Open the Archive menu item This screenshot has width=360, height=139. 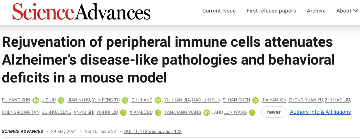(316, 11)
